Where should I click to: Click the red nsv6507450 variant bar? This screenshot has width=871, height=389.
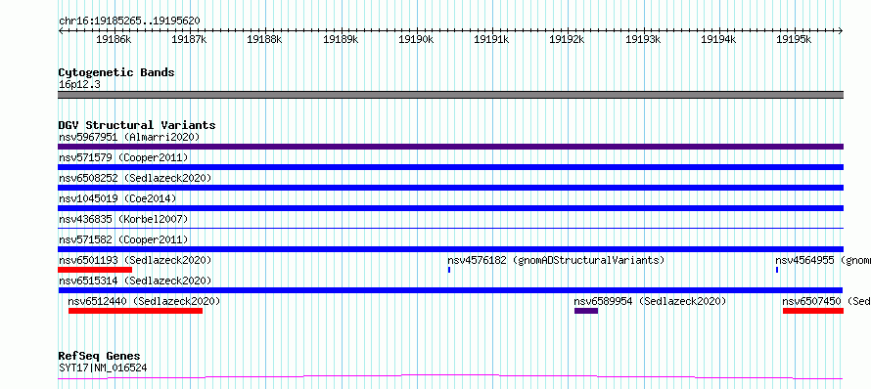point(813,311)
